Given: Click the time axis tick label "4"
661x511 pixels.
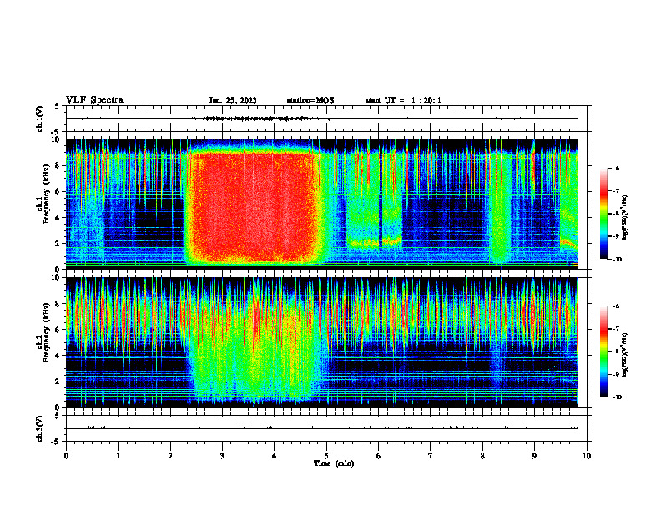Looking at the screenshot, I should (x=275, y=456).
